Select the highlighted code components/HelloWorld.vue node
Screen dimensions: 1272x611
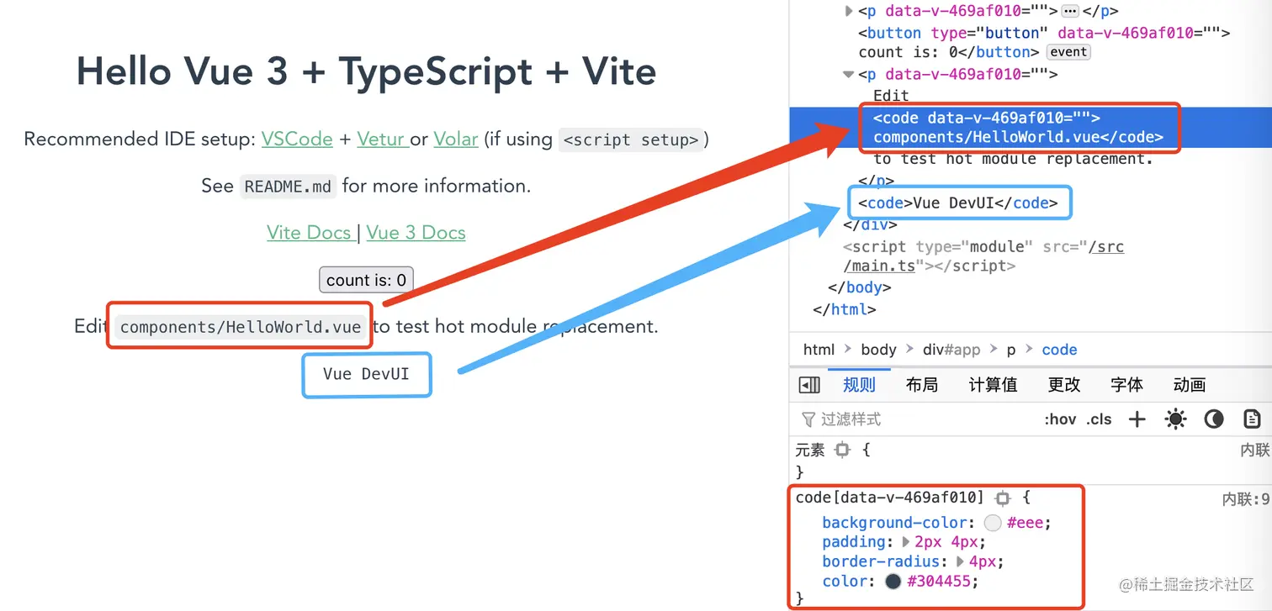click(x=1018, y=128)
